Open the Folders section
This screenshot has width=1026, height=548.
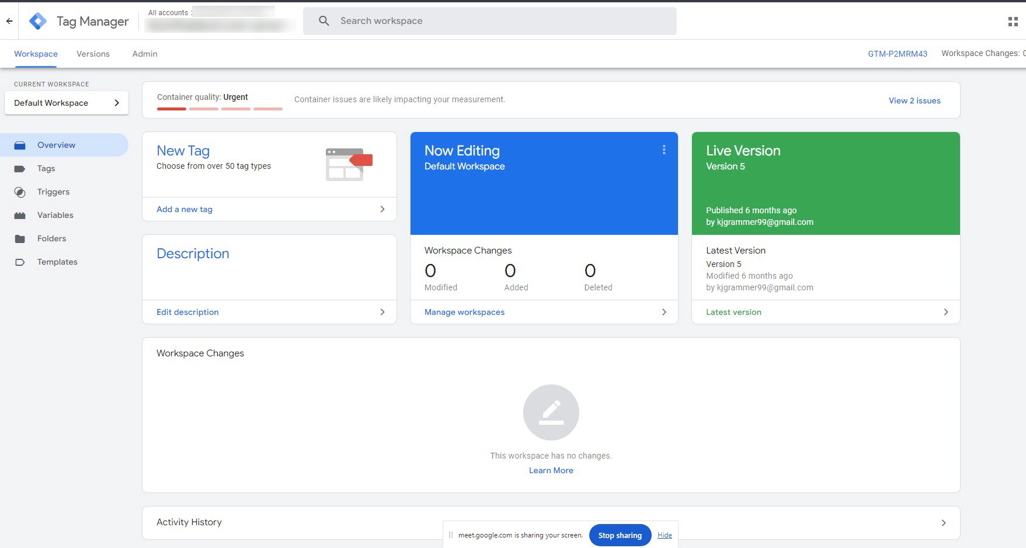point(52,238)
